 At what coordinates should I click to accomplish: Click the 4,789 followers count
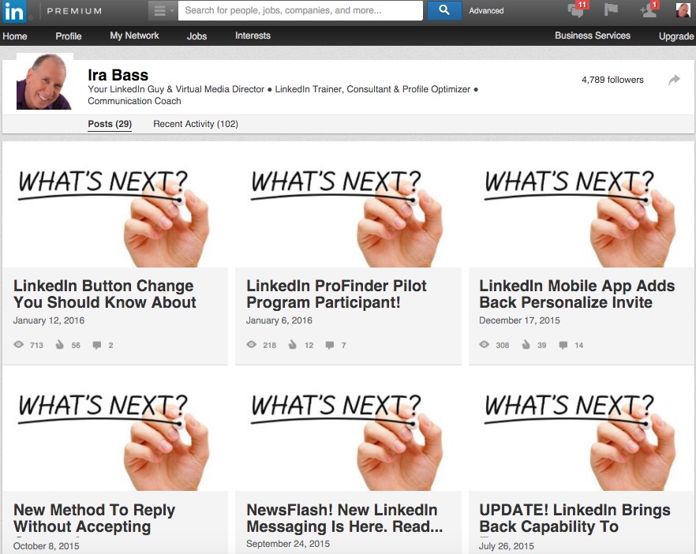(612, 80)
